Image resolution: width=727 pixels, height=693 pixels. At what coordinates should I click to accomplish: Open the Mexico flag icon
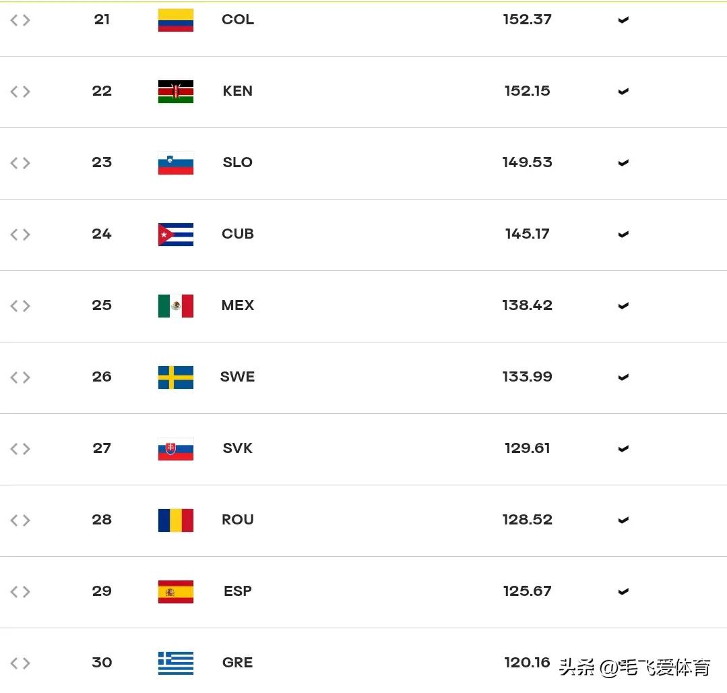pos(176,305)
